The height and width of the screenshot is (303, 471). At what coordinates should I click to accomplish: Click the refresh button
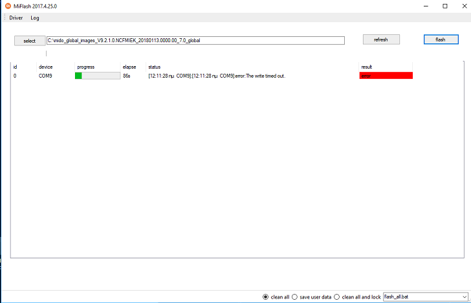381,39
